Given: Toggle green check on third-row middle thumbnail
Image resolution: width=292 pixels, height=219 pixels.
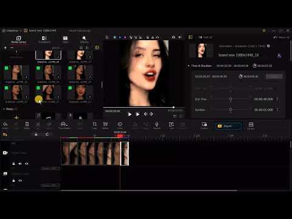Looking at the screenshot, I should click(38, 88).
